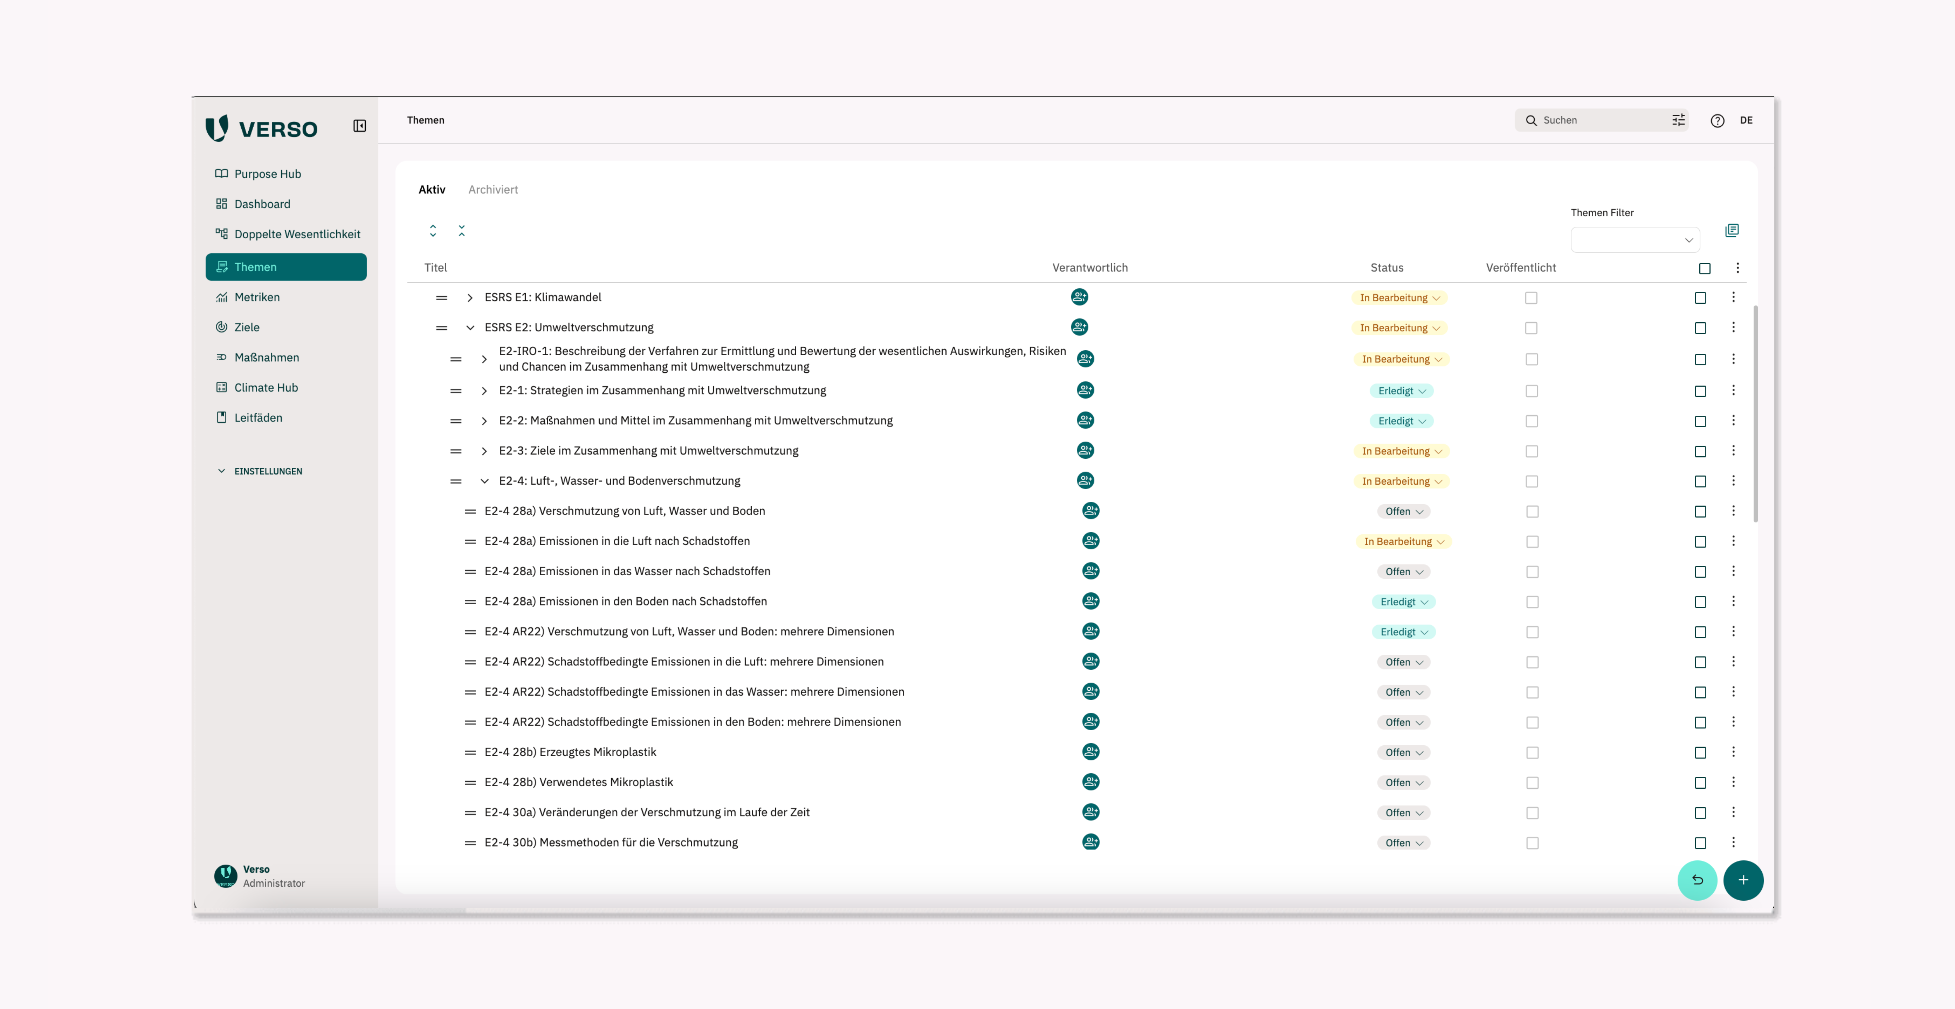Viewport: 1955px width, 1009px height.
Task: Open the Themen Filter dropdown
Action: (x=1635, y=240)
